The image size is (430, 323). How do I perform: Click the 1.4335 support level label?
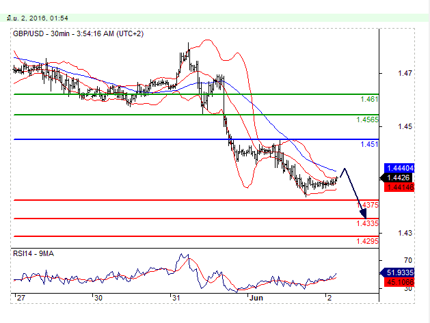(367, 223)
